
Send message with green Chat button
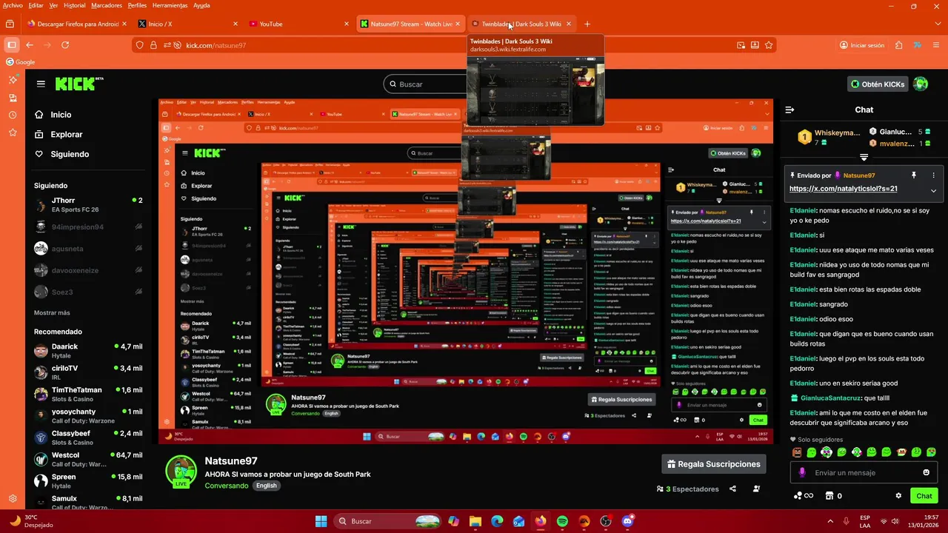point(924,496)
